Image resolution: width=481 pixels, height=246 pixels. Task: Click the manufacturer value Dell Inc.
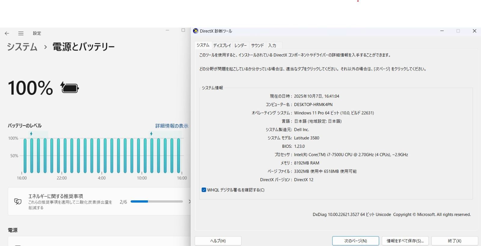pyautogui.click(x=302, y=130)
